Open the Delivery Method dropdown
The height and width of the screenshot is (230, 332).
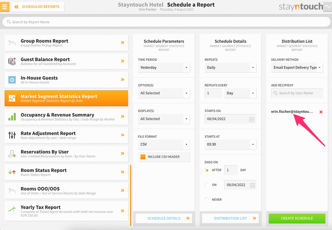click(297, 67)
